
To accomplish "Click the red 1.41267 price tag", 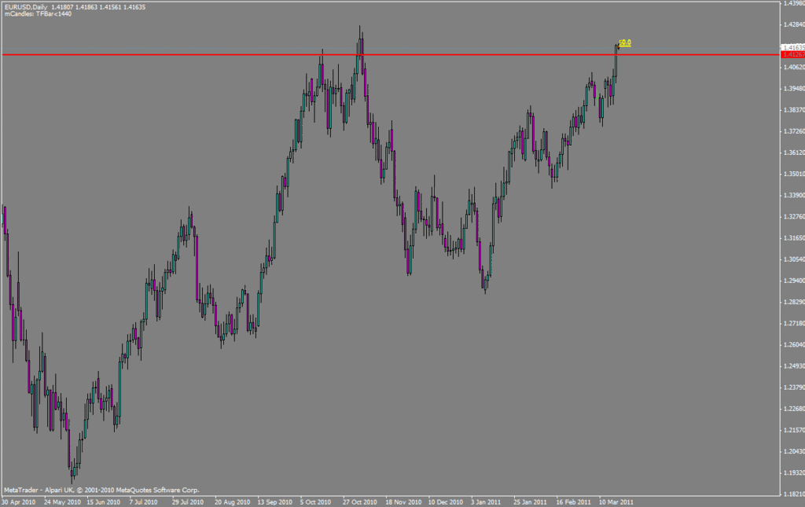I will point(792,54).
